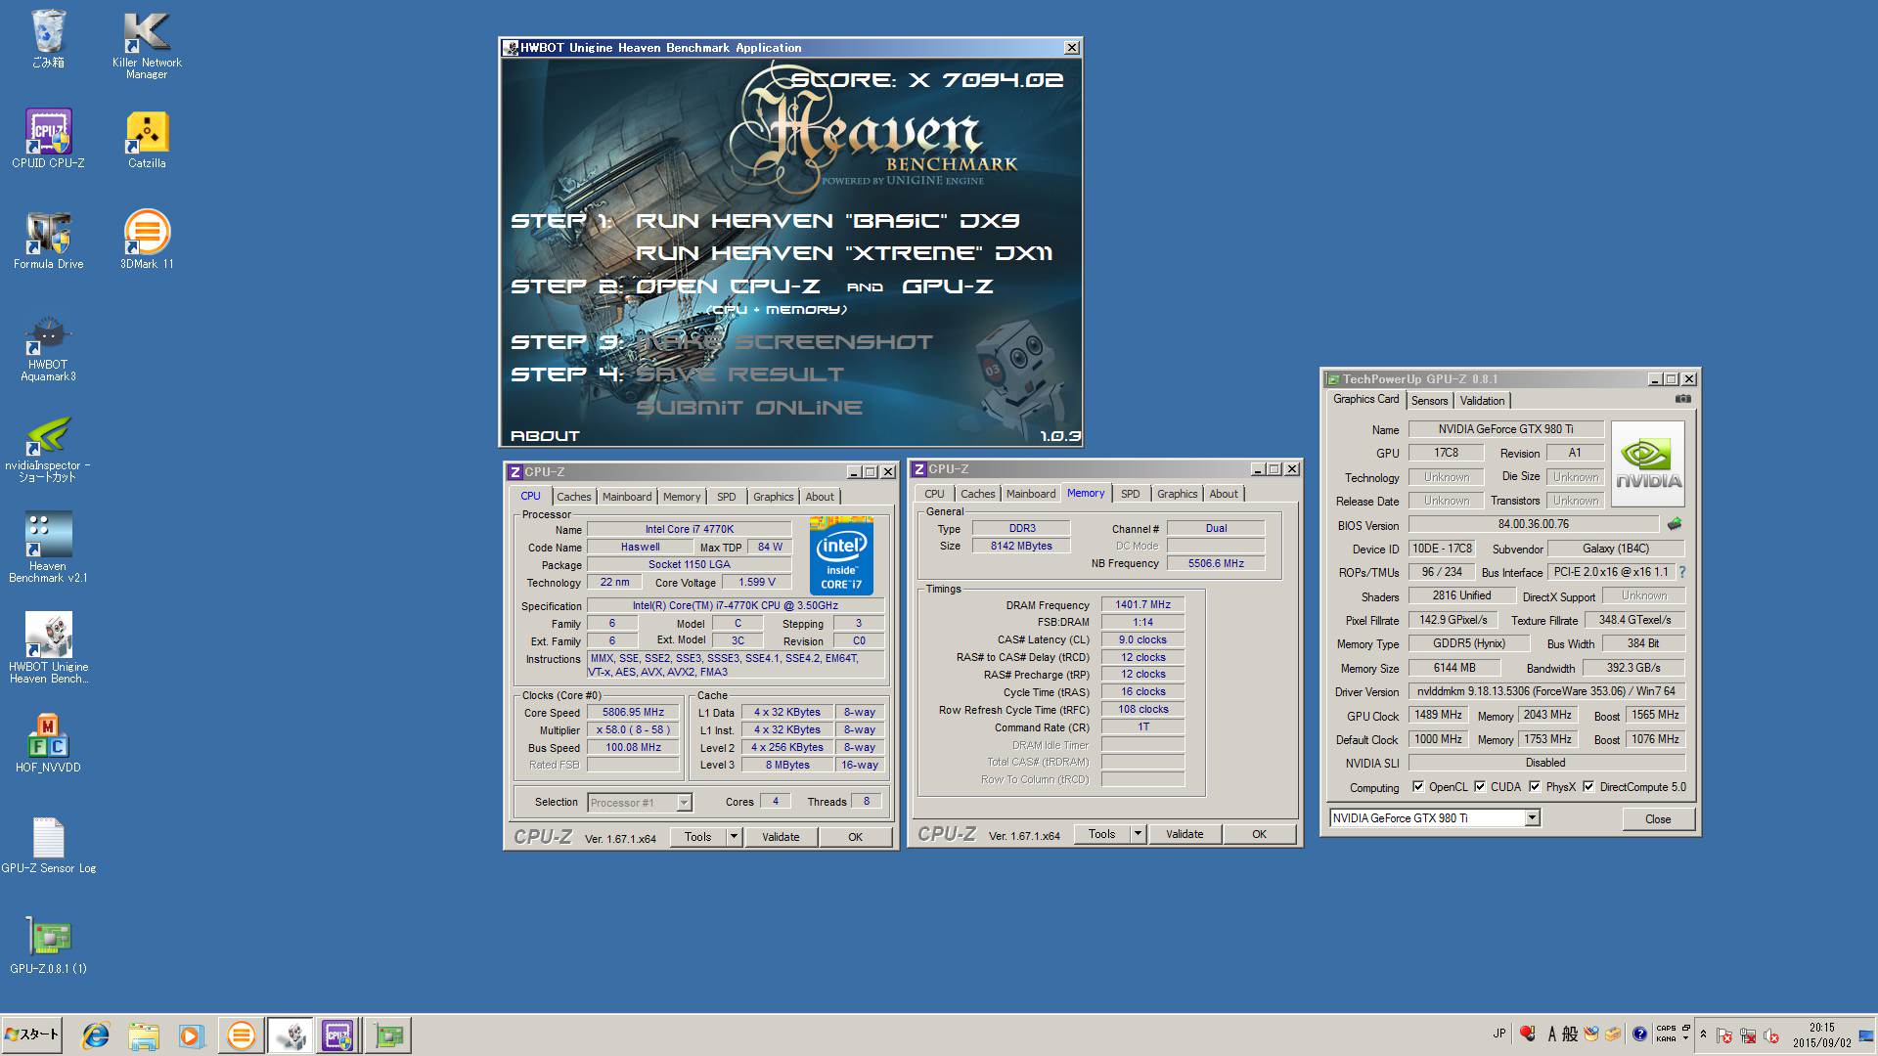
Task: Open GPU selection dropdown in GPU-Z
Action: click(1533, 818)
